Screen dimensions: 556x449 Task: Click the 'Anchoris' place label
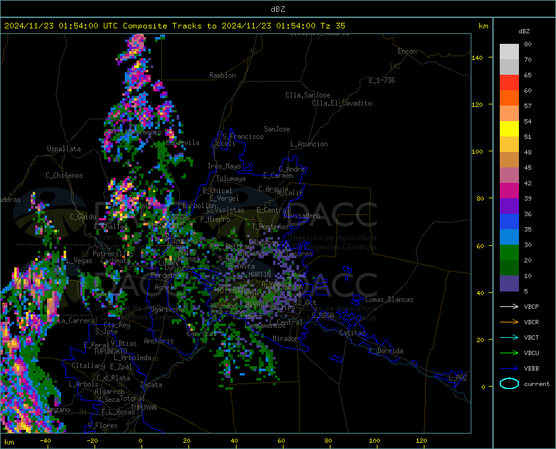click(159, 341)
